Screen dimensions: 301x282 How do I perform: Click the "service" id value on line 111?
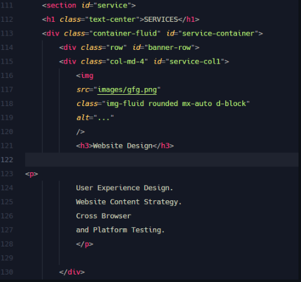113,6
